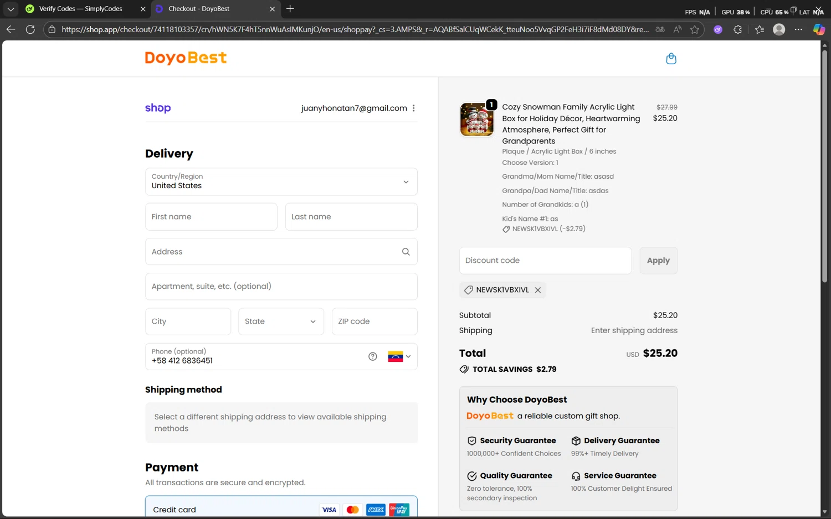This screenshot has height=519, width=831.
Task: Click the Total Savings tag icon
Action: 464,369
